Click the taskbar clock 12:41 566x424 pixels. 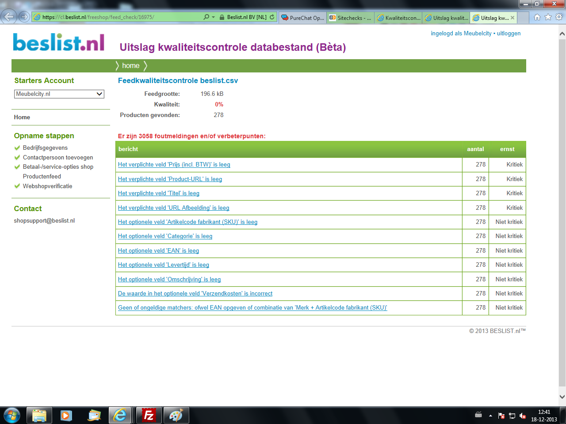(x=544, y=412)
